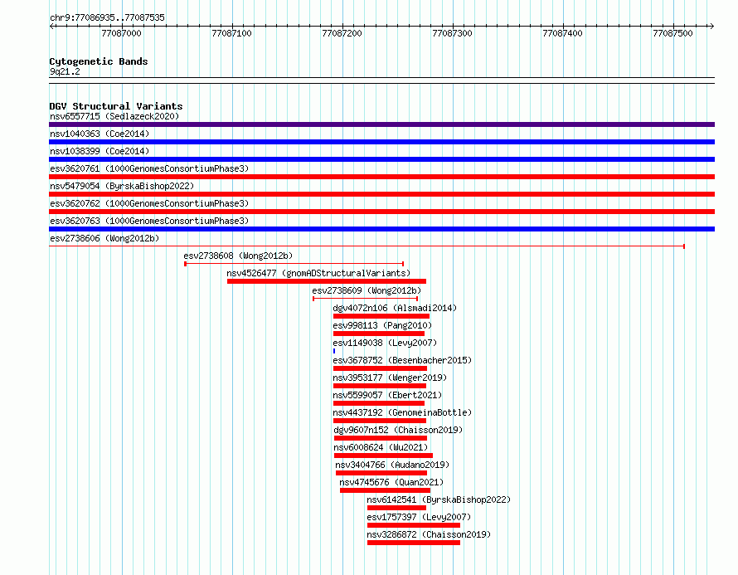This screenshot has height=575, width=738.
Task: Click the nsv6557715 (Sedlazeck2020) variant label
Action: [x=114, y=116]
